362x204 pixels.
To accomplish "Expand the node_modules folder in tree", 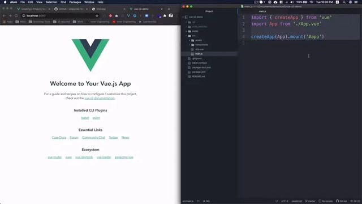I will point(186,27).
